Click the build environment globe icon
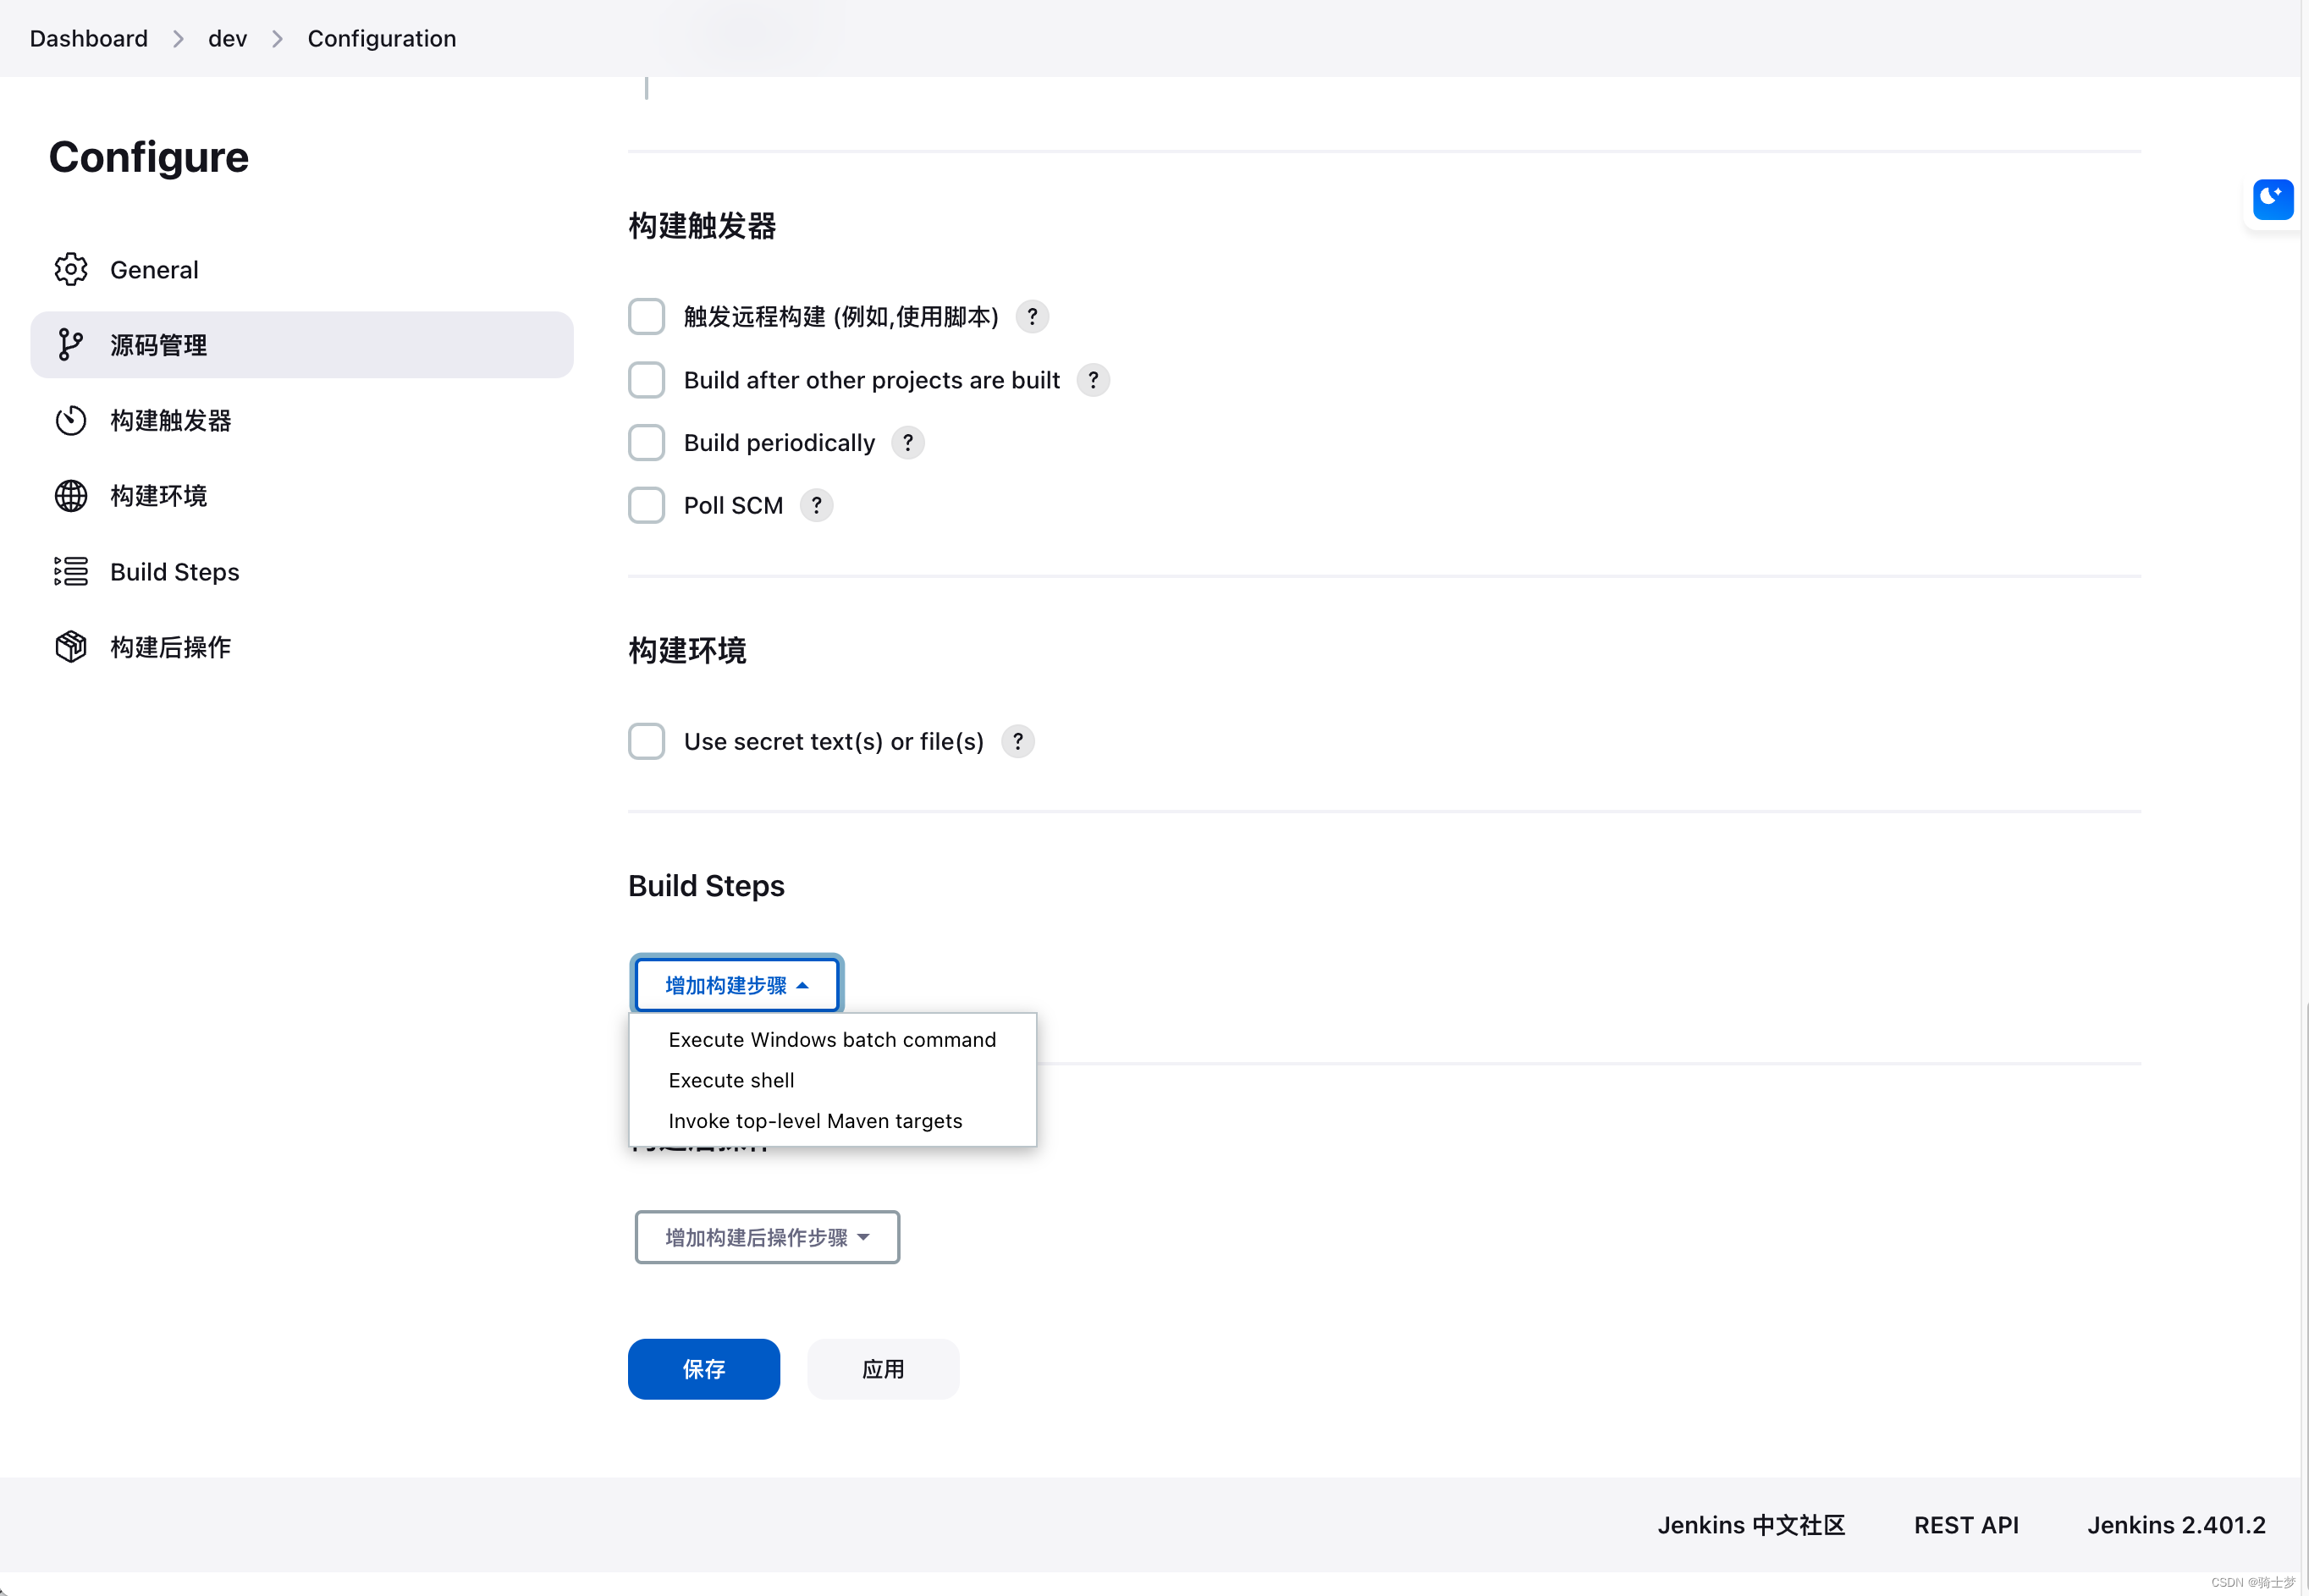 (71, 496)
